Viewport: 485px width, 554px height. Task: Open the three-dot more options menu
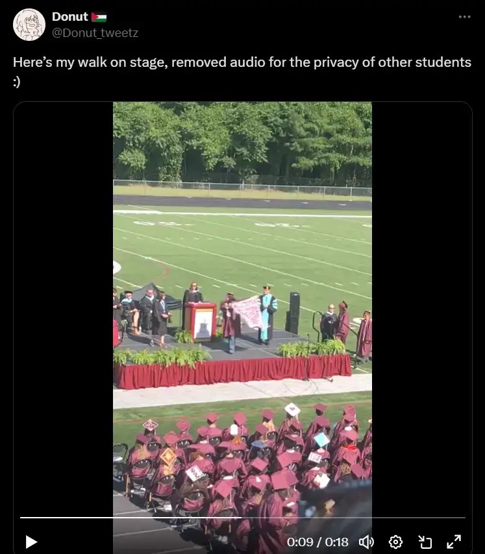click(x=464, y=17)
